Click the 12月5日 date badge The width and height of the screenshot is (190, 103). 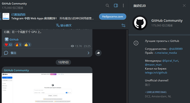click(x=63, y=62)
